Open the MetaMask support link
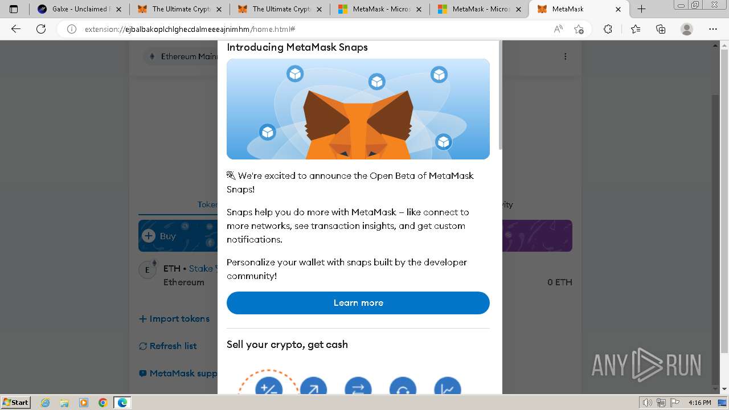 point(178,374)
